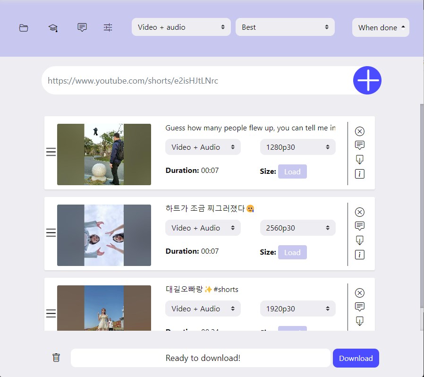Viewport: 424px width, 377px height.
Task: Start all with the Download button
Action: point(356,358)
